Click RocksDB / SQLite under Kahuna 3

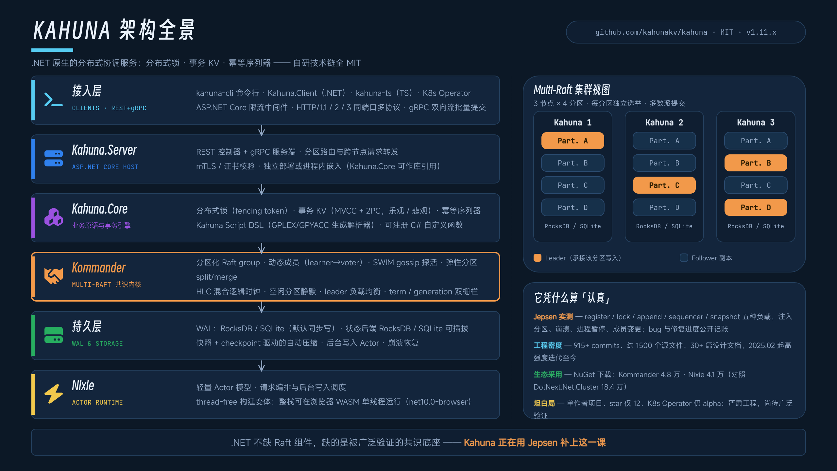pyautogui.click(x=756, y=226)
